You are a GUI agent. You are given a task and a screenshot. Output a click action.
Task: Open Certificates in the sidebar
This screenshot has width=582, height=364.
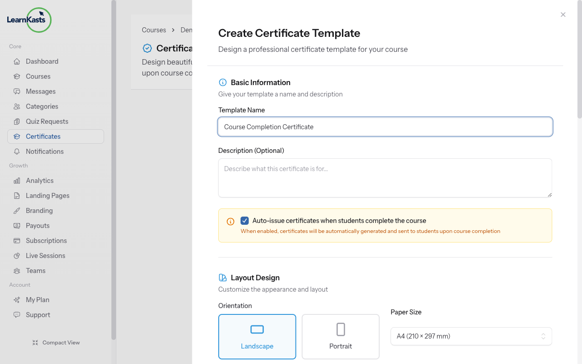pos(43,136)
